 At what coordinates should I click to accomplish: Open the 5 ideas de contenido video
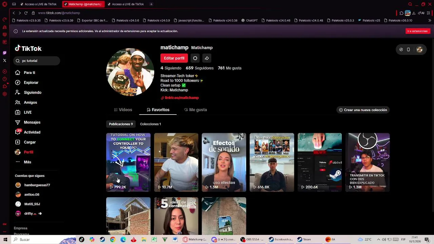(x=176, y=216)
